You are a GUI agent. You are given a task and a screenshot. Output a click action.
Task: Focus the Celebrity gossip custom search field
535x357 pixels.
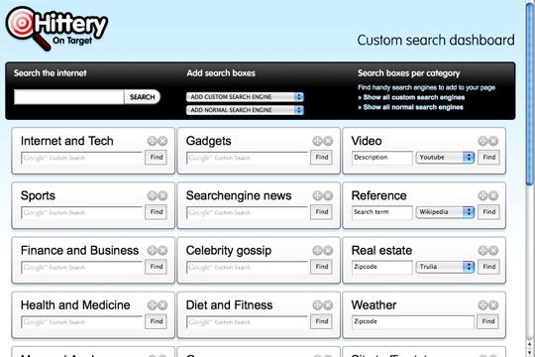(x=247, y=267)
